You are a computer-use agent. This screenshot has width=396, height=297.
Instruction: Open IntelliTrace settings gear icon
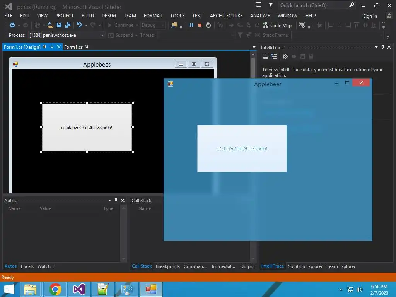pos(285,56)
